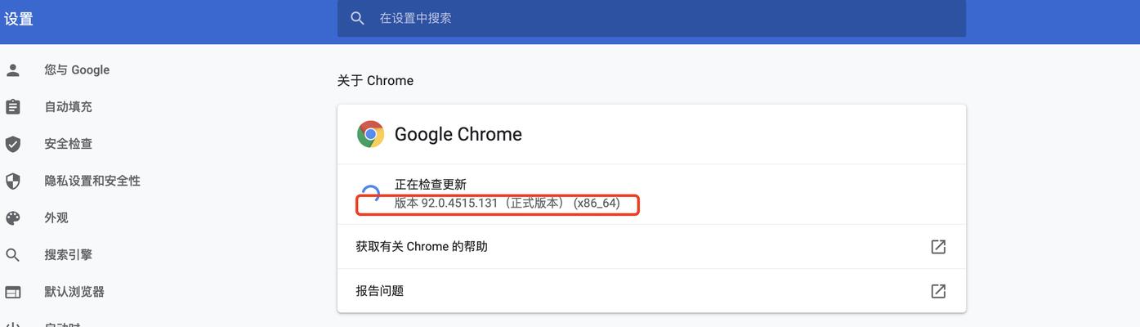This screenshot has height=327, width=1140.
Task: Go to the 自动填充 settings section
Action: [68, 107]
